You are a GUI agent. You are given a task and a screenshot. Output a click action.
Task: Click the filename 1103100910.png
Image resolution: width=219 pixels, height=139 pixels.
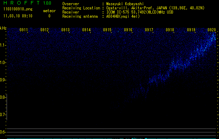coord(18,9)
